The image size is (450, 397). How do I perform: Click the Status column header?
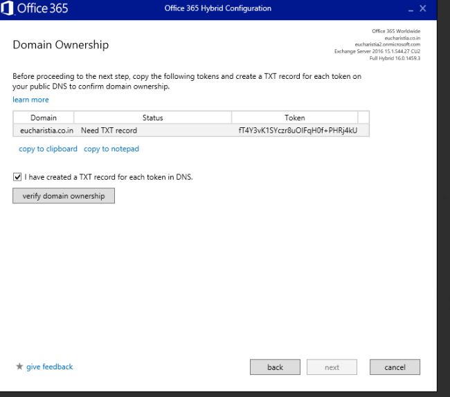click(153, 118)
